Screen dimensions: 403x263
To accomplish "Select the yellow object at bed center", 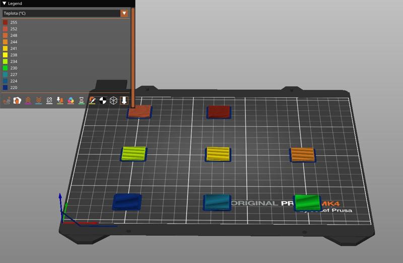I will tap(218, 154).
